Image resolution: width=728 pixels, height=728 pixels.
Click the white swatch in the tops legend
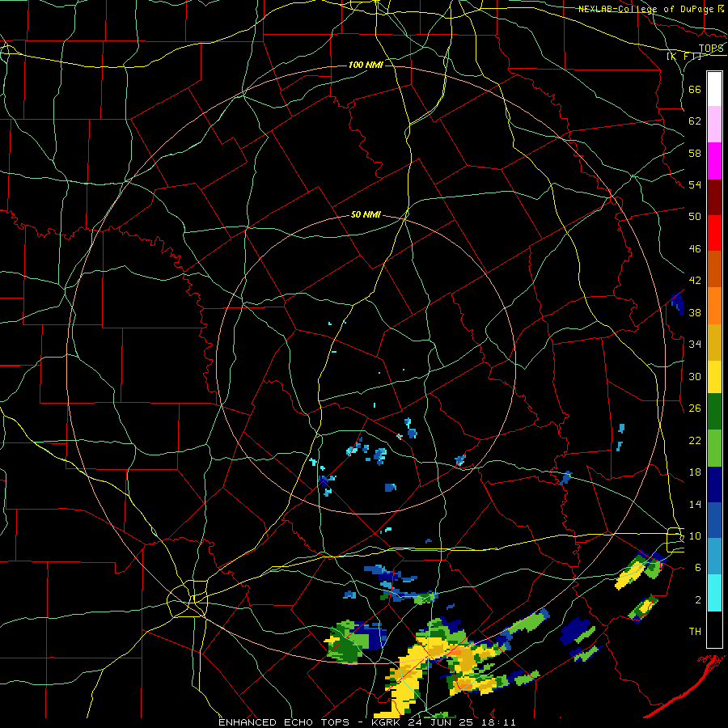click(714, 89)
